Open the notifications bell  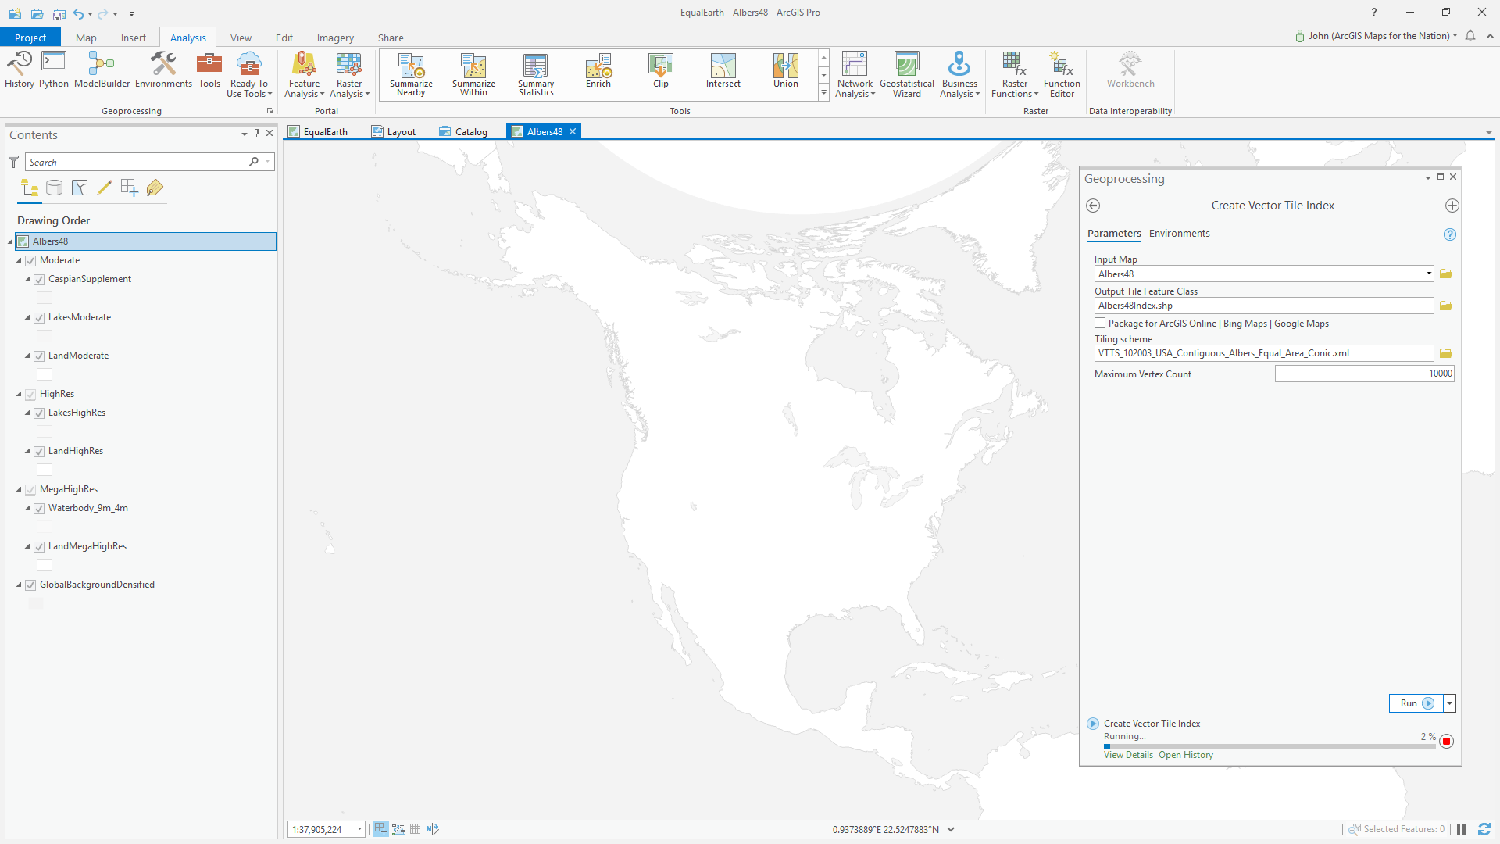[x=1470, y=36]
